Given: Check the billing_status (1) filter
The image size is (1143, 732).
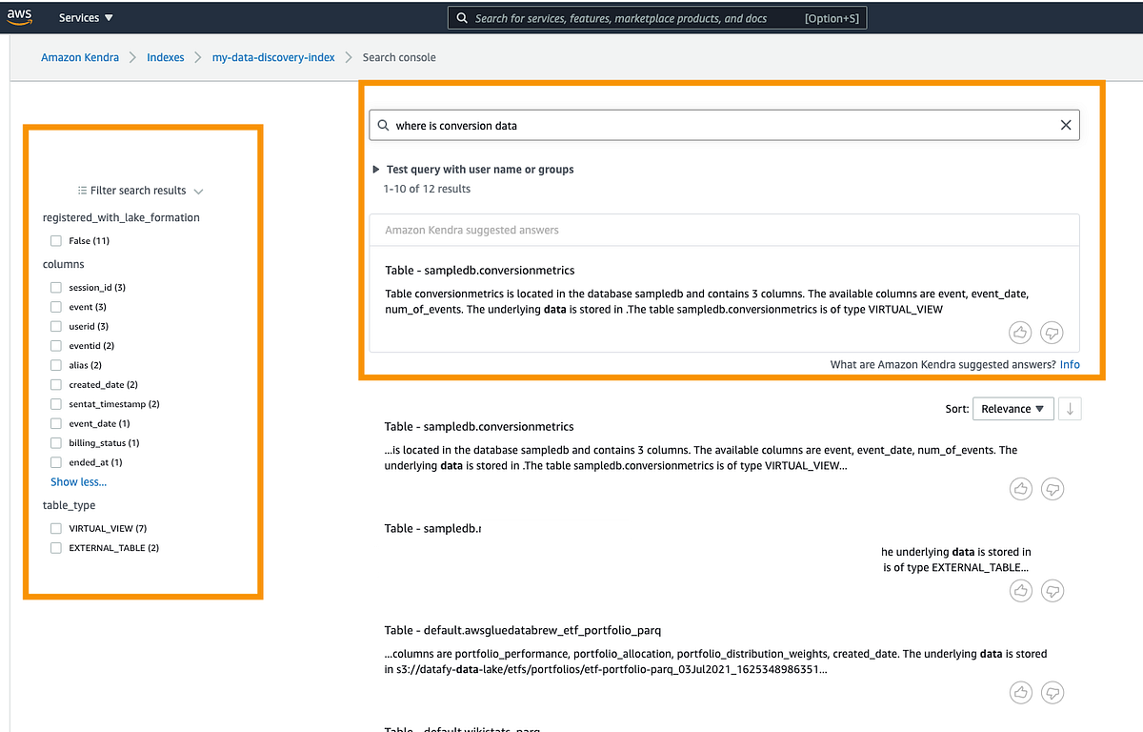Looking at the screenshot, I should 56,443.
